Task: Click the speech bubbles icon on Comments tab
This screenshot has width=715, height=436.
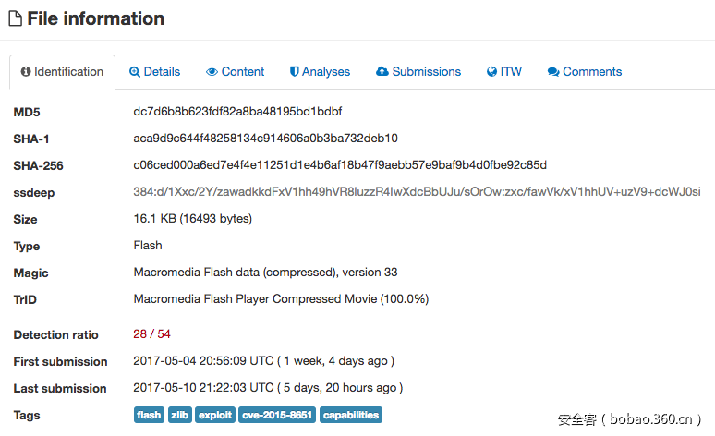Action: pos(553,72)
